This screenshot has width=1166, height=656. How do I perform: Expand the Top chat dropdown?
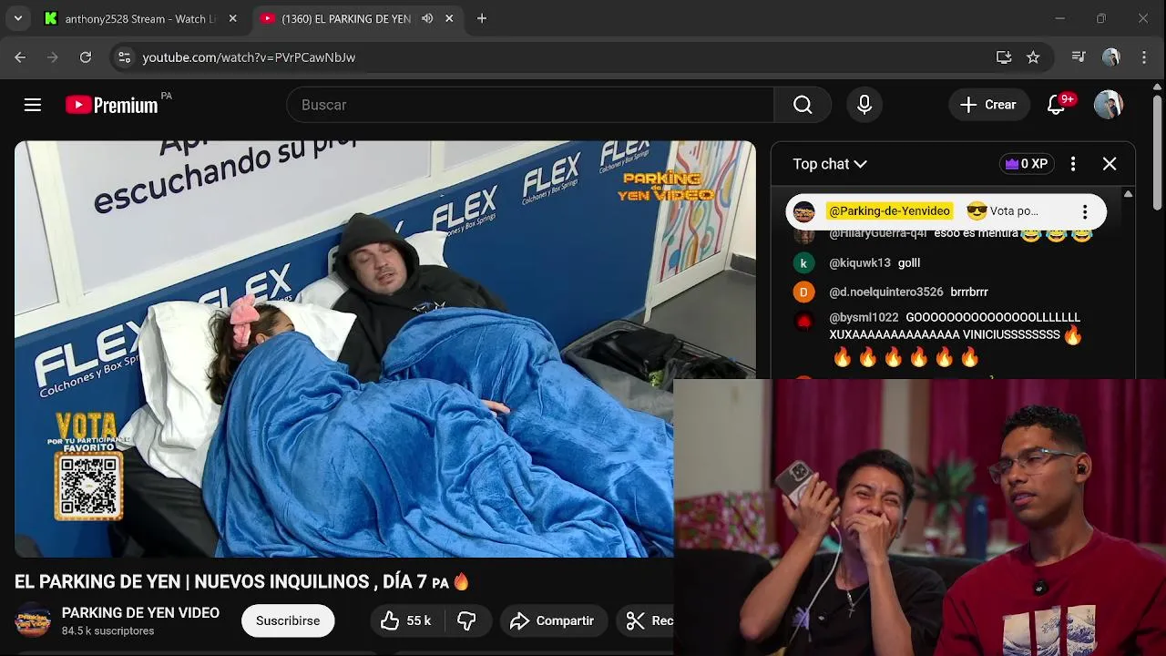point(830,164)
